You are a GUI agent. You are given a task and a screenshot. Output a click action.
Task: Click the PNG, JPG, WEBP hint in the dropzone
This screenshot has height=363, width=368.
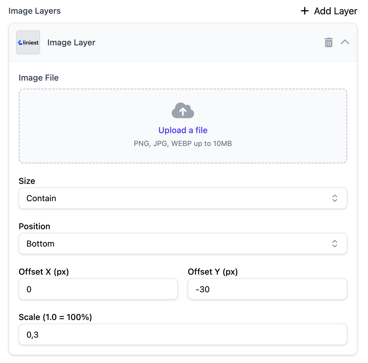click(x=183, y=144)
